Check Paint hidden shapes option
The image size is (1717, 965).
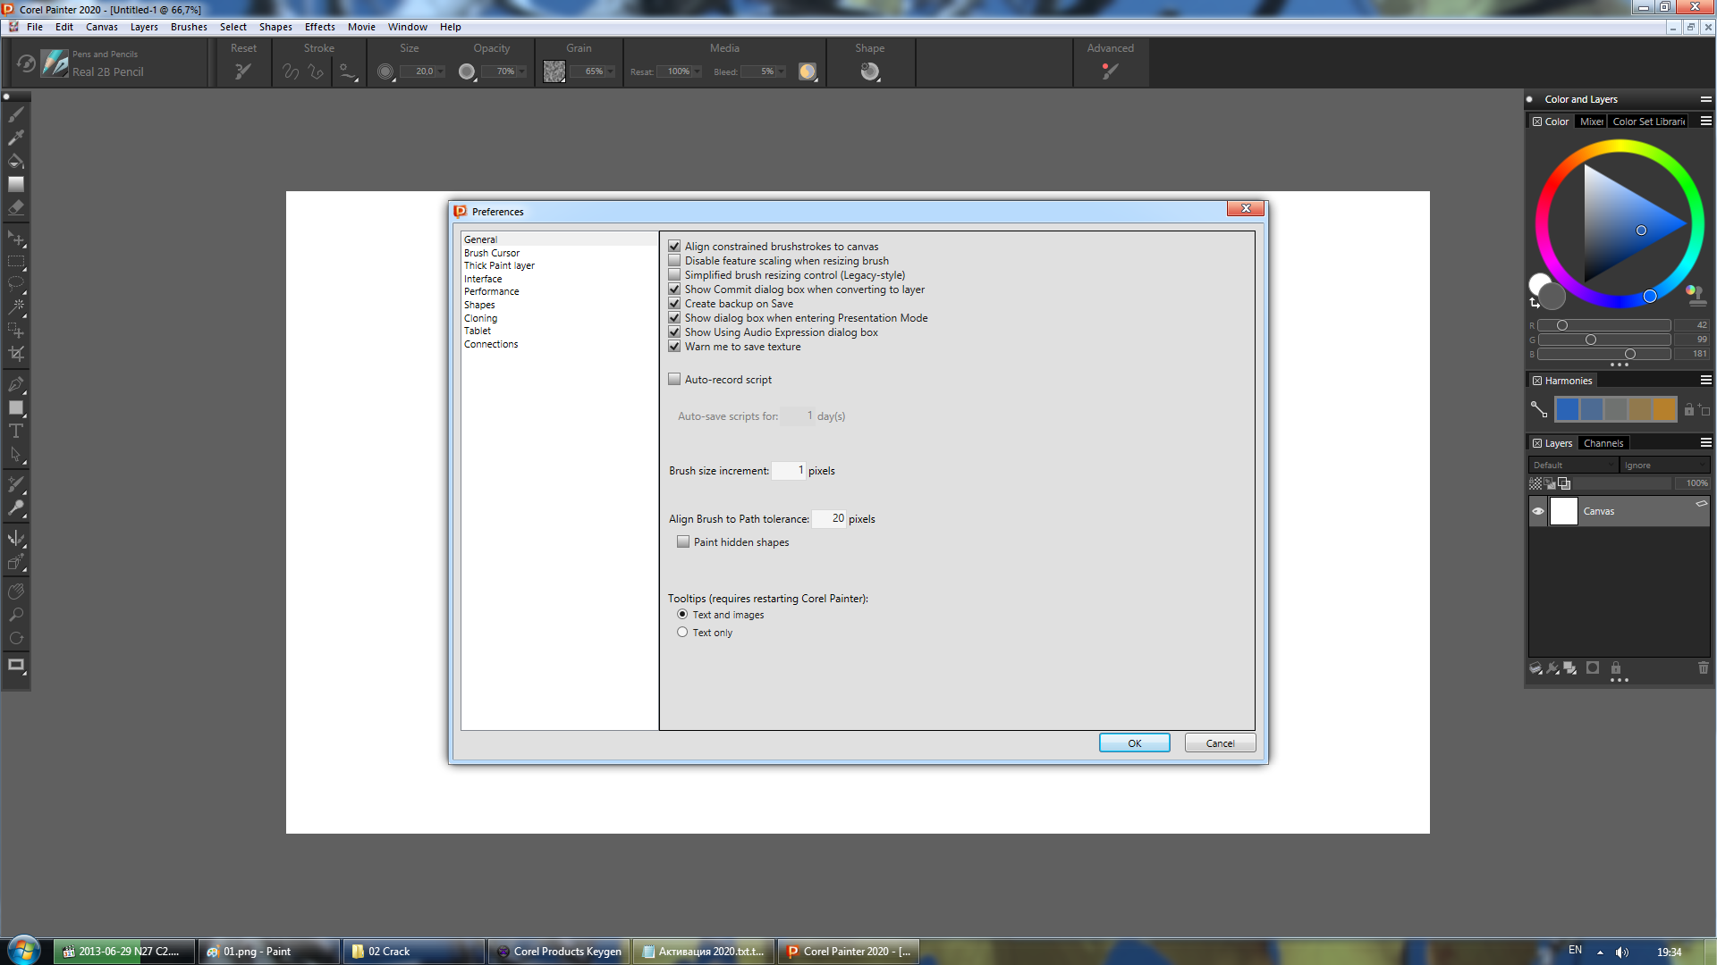[683, 542]
